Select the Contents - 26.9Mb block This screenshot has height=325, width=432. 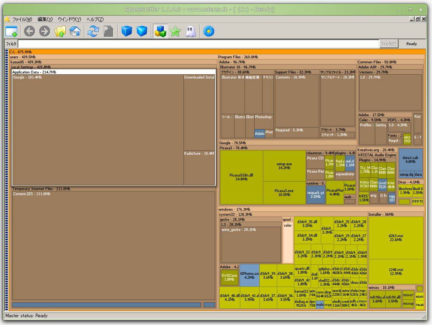coord(297,101)
